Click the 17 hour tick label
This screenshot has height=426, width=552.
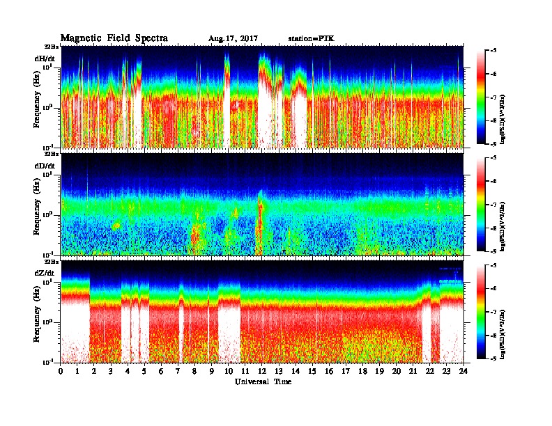coord(346,372)
